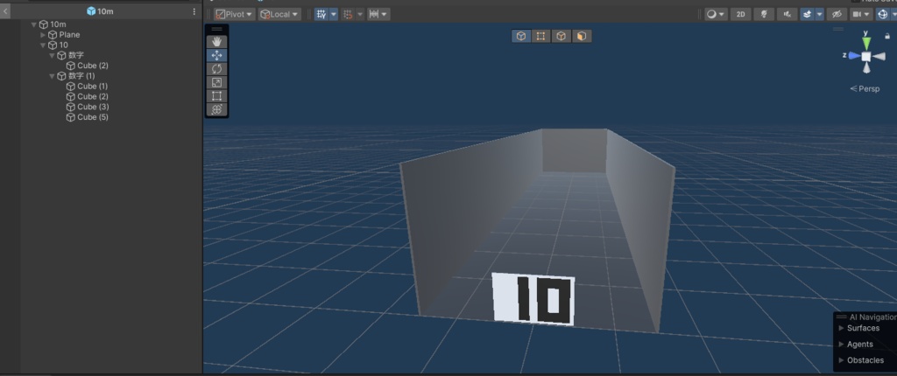Toggle gizmos visibility in the scene view
The width and height of the screenshot is (897, 376).
point(883,14)
